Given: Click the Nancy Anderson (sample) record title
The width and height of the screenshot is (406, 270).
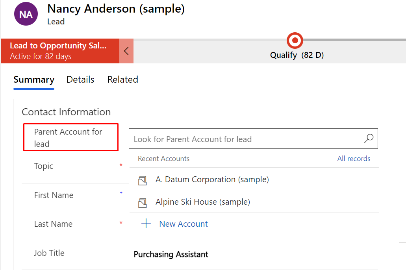Looking at the screenshot, I should (x=116, y=9).
